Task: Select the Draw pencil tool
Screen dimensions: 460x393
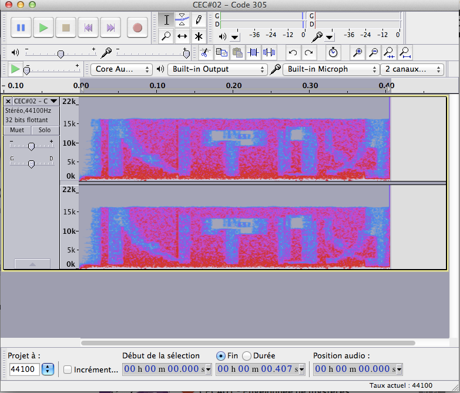Action: [199, 19]
